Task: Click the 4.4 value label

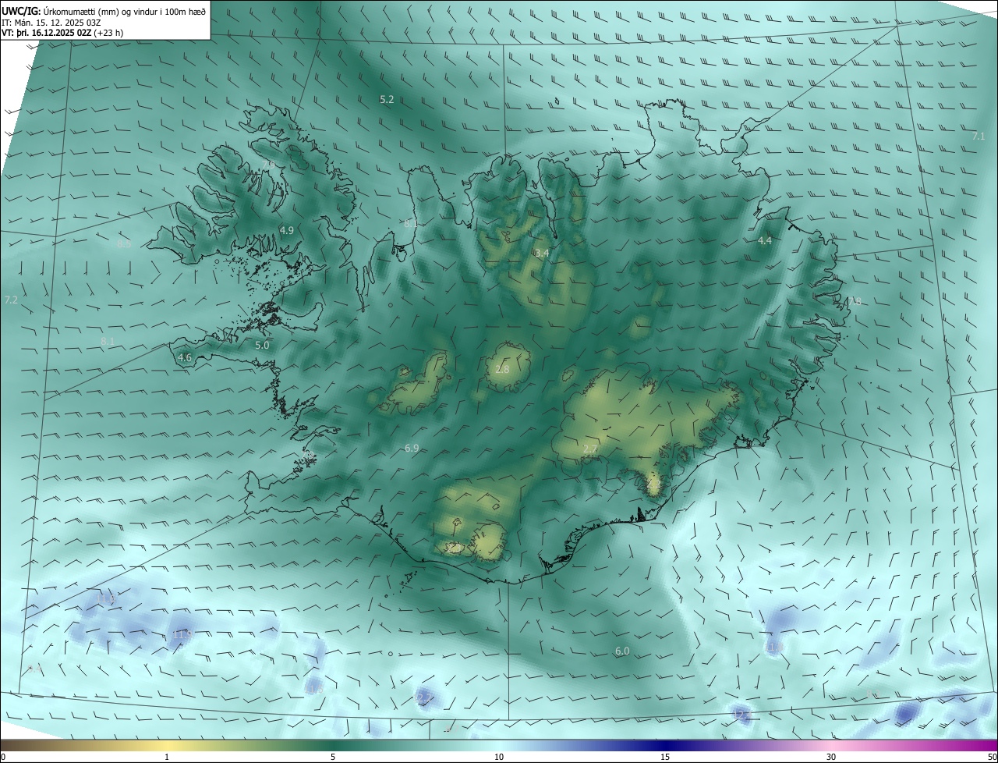Action: (x=765, y=241)
